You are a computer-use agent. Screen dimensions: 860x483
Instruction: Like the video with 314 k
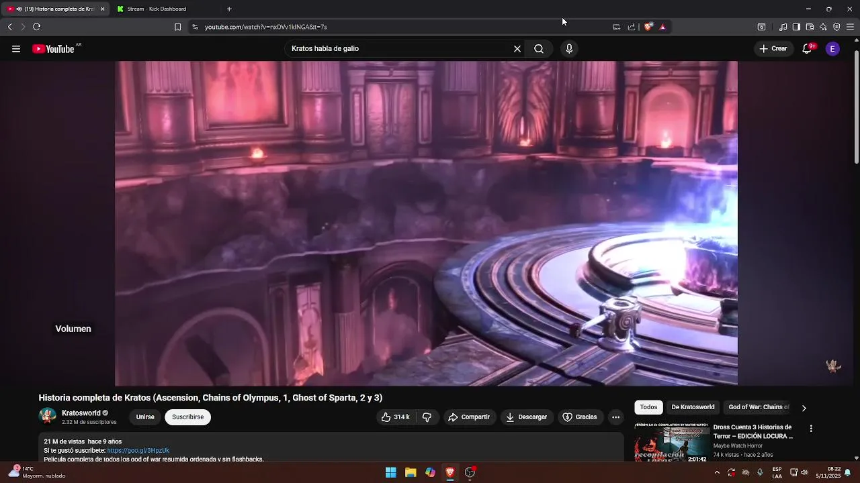[395, 417]
